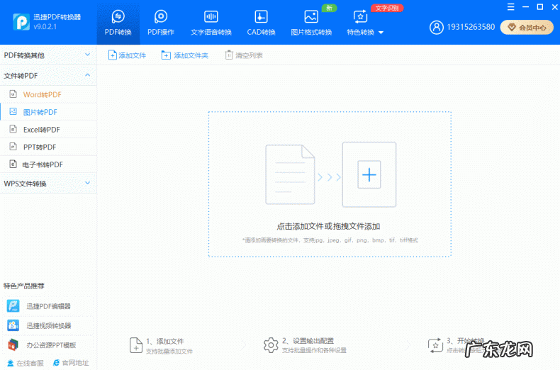Open 在线客服 link
The image size is (560, 370).
point(26,363)
